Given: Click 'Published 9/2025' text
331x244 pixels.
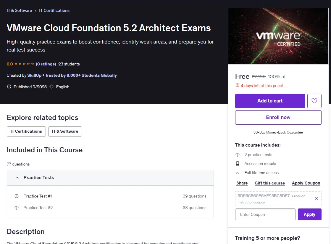Looking at the screenshot, I should (x=30, y=87).
